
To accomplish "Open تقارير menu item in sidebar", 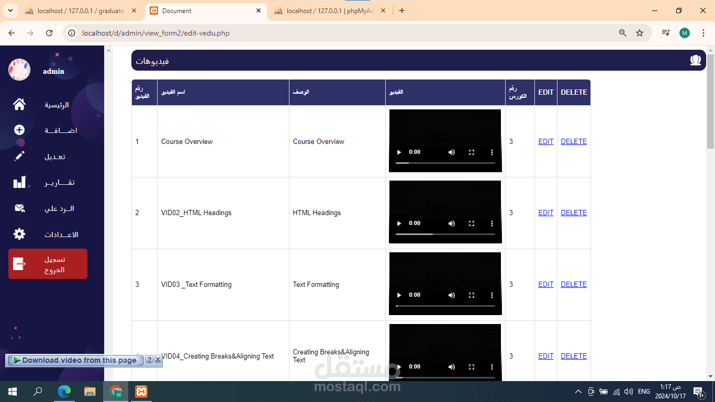I will click(59, 183).
